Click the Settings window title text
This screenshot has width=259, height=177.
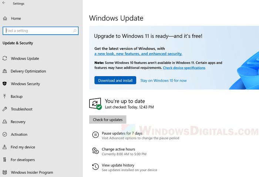(x=18, y=3)
